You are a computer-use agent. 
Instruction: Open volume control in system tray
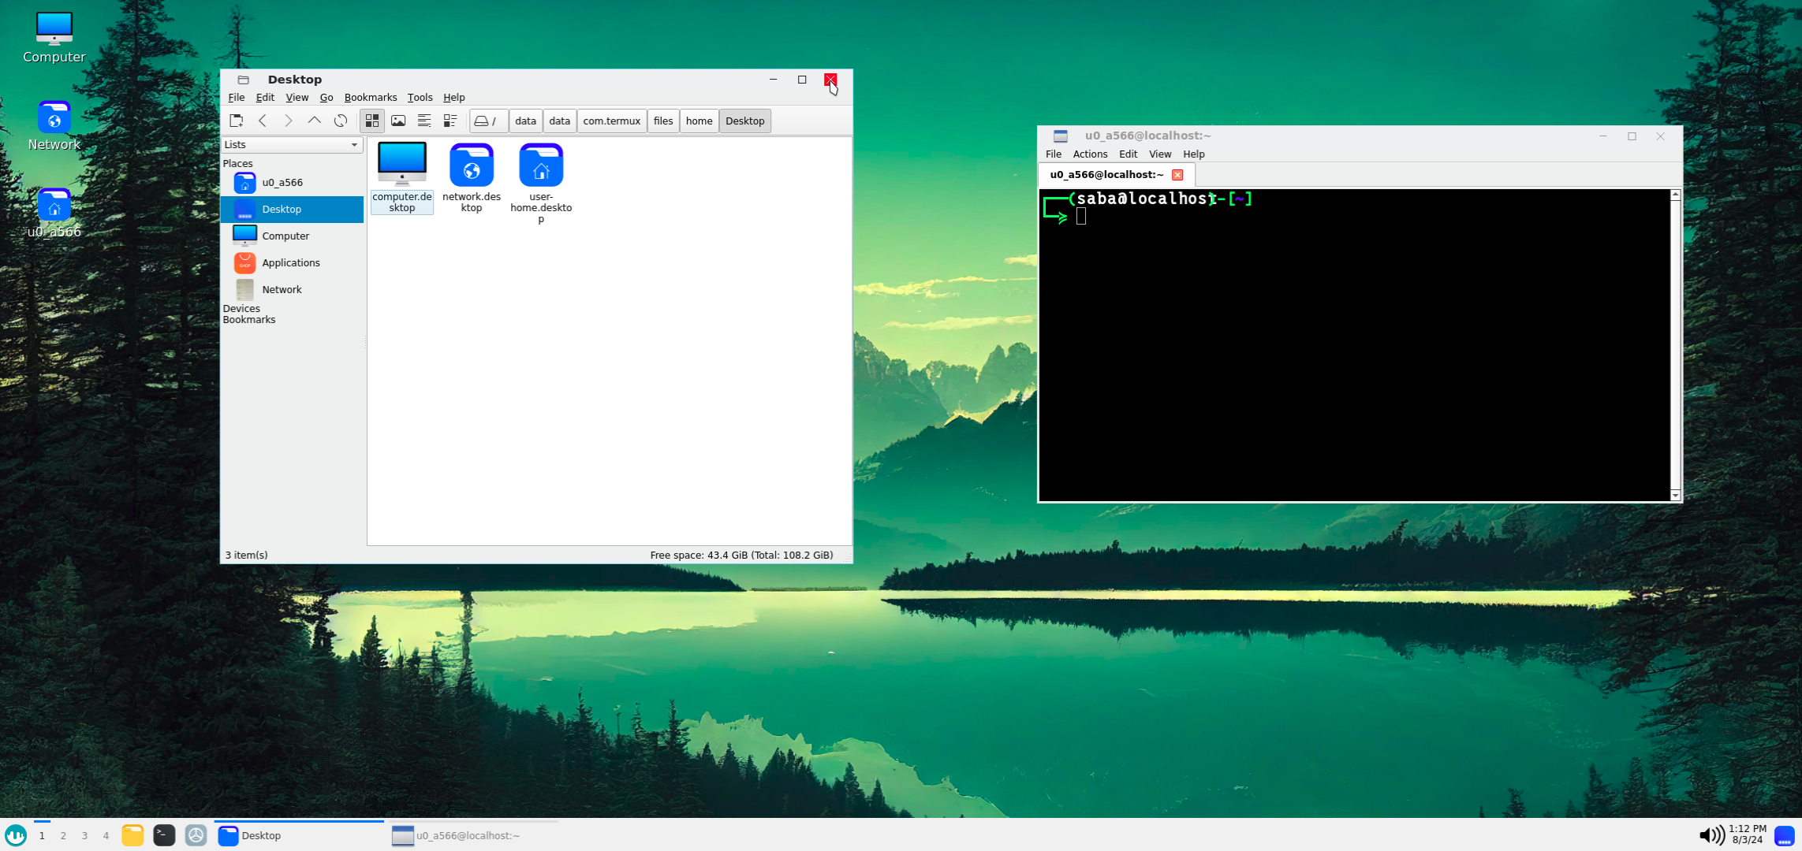coord(1711,835)
